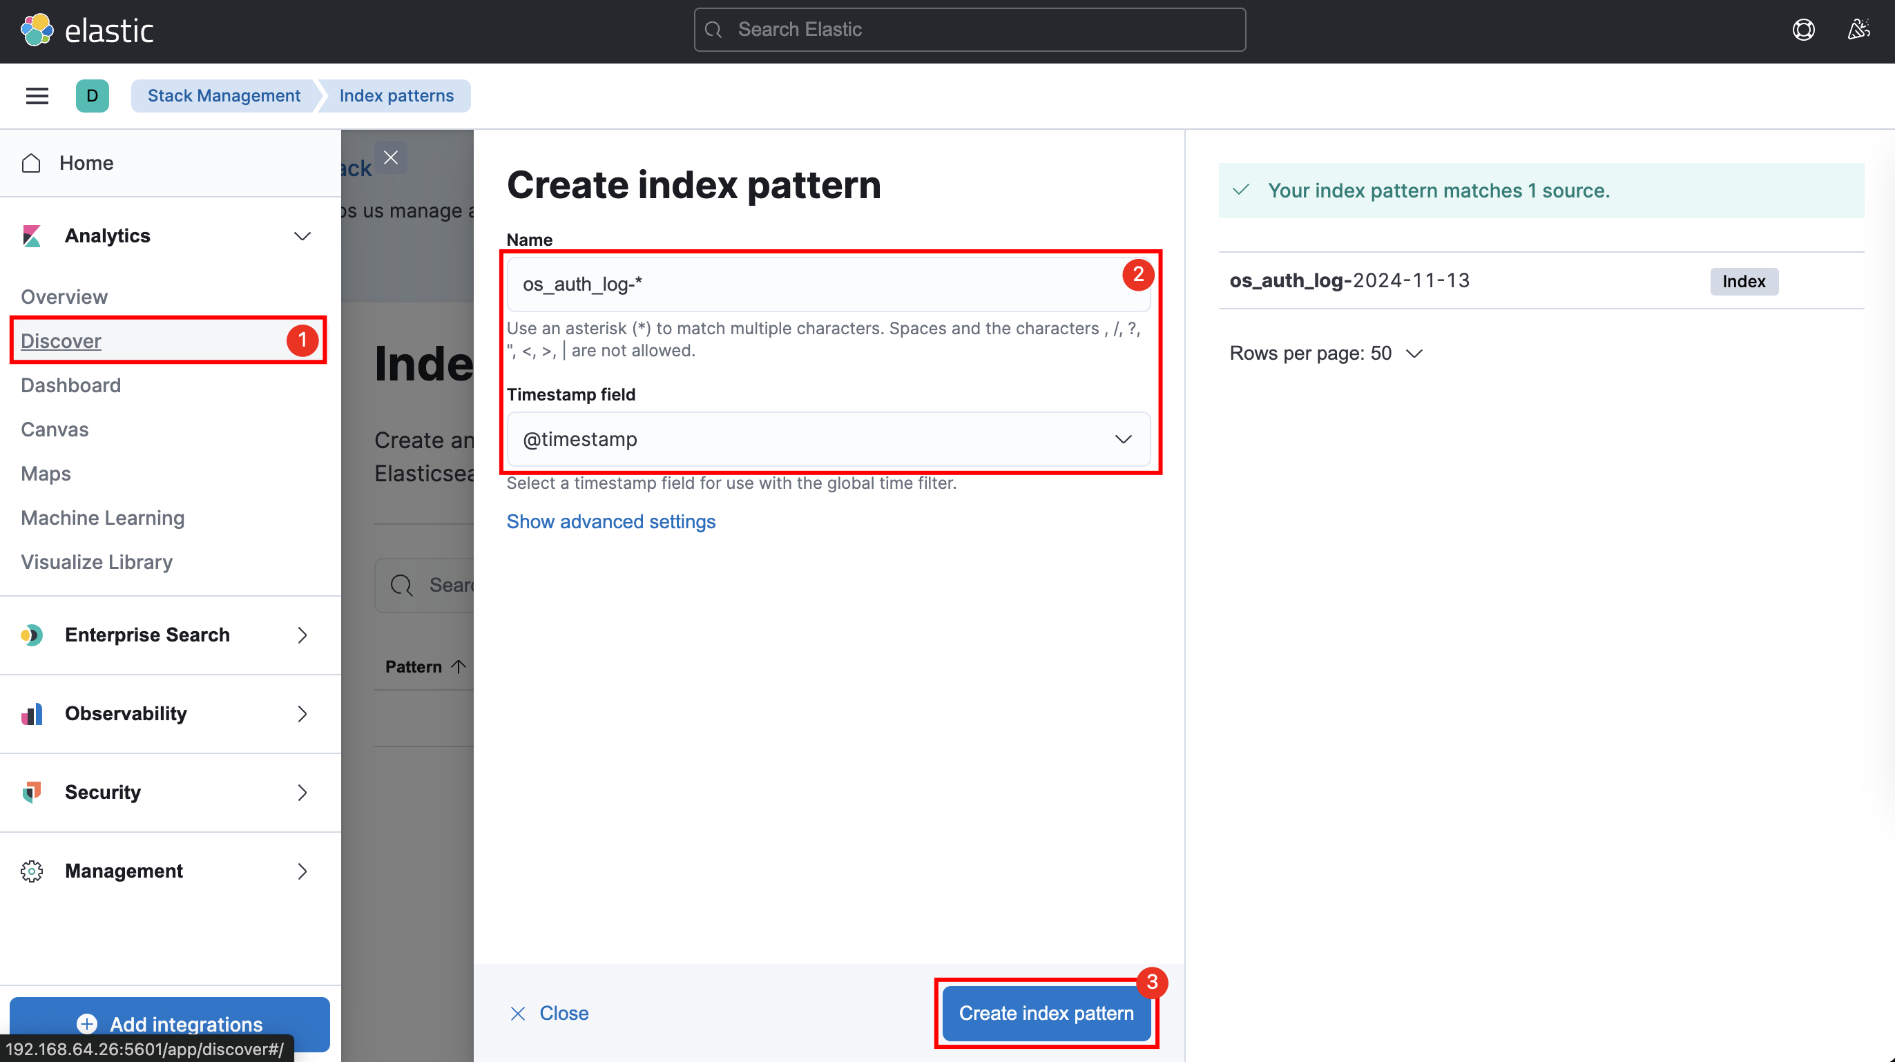The image size is (1895, 1062).
Task: Click Create index pattern button
Action: 1046,1014
